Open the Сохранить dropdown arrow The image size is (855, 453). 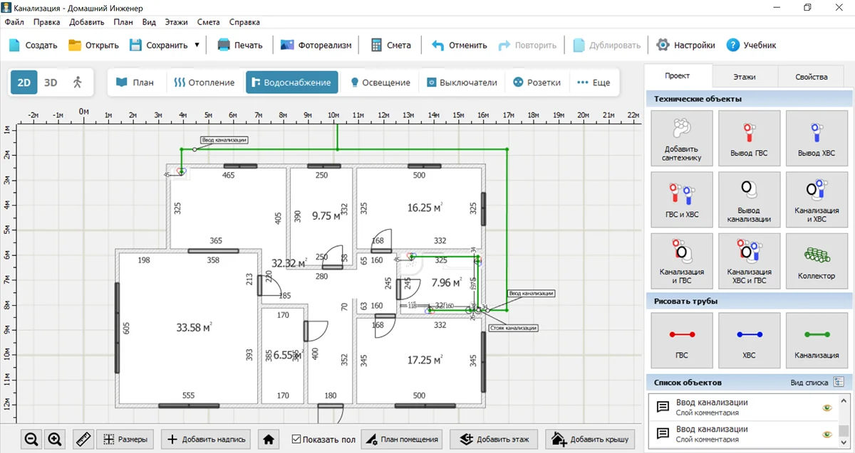(197, 45)
